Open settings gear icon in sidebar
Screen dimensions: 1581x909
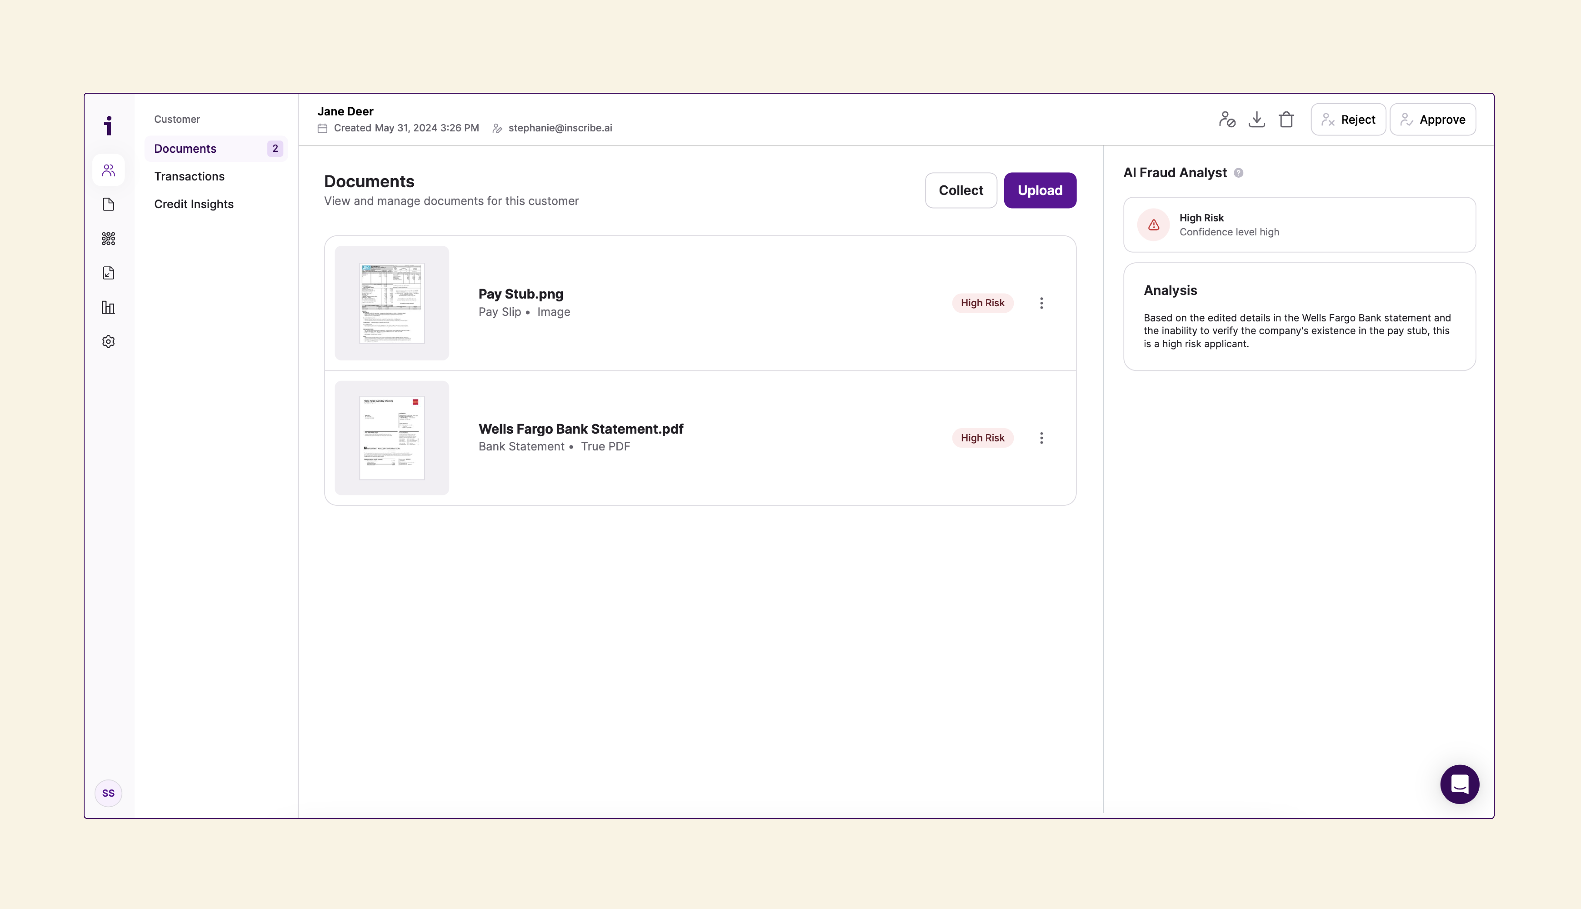tap(108, 341)
